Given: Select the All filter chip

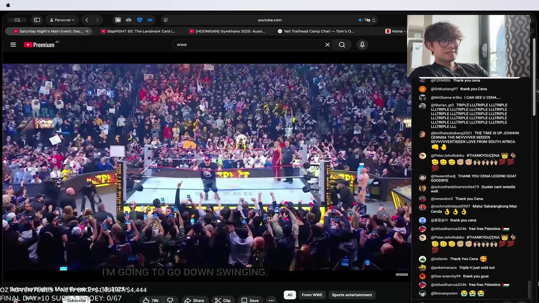Looking at the screenshot, I should (x=290, y=295).
